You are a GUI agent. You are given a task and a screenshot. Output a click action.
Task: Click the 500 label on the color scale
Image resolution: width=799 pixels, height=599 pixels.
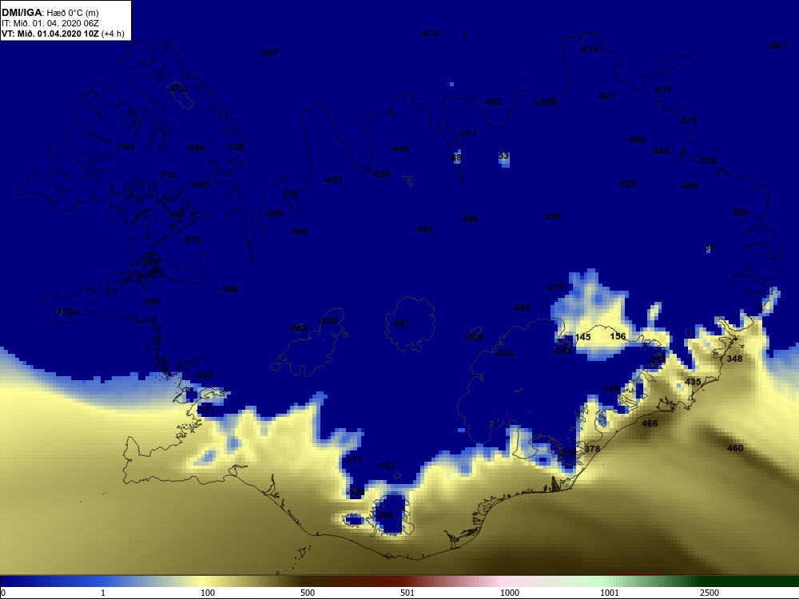tap(308, 593)
